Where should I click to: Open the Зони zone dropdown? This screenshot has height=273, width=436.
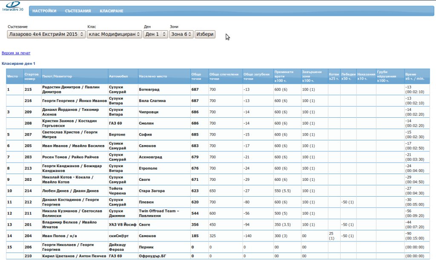tap(181, 34)
